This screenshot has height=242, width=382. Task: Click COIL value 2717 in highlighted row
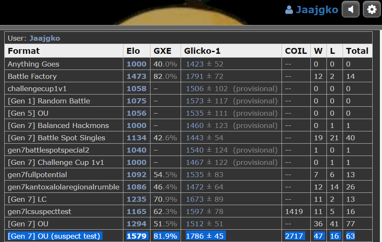[293, 236]
